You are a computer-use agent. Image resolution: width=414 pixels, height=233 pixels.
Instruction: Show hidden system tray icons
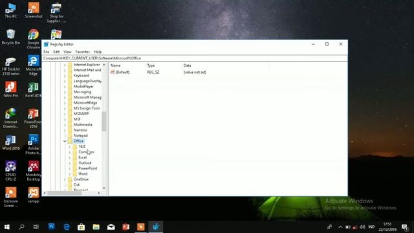point(340,227)
